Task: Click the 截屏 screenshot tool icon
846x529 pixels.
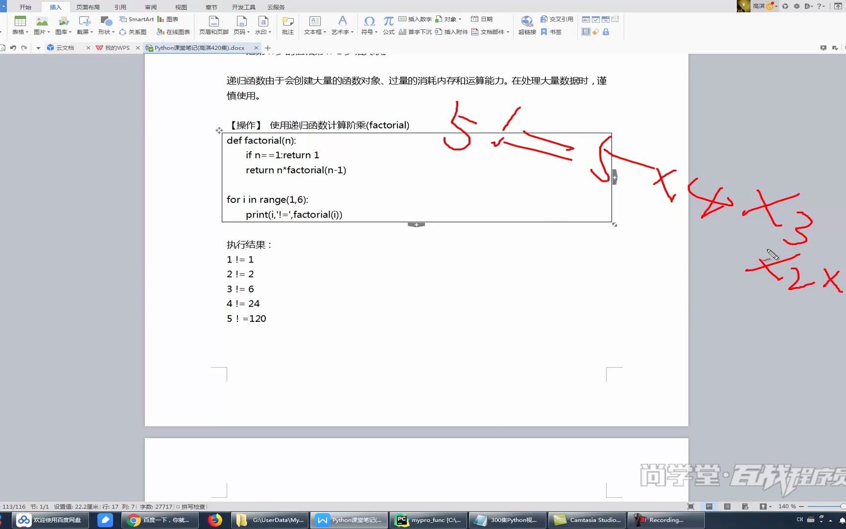Action: coord(85,21)
